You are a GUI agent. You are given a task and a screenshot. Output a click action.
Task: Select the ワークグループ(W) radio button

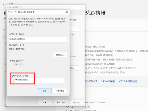click(x=13, y=76)
